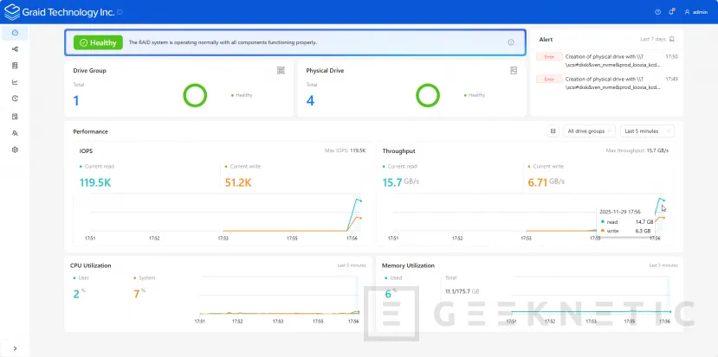Click the notification bell in the header
This screenshot has height=357, width=718.
[671, 12]
